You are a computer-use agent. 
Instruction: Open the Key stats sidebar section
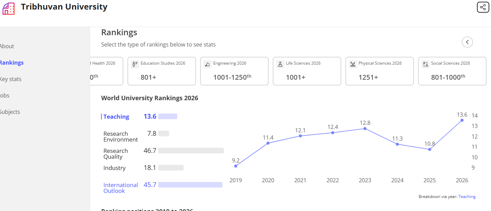pos(10,79)
